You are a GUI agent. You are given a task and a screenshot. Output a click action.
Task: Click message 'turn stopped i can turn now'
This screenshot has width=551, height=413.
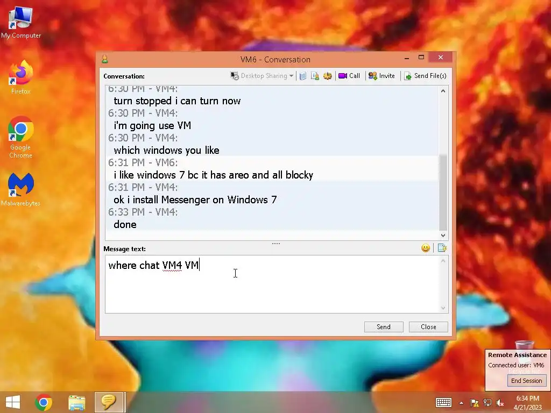pyautogui.click(x=177, y=101)
